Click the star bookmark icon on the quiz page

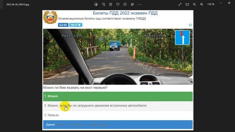pos(190,25)
